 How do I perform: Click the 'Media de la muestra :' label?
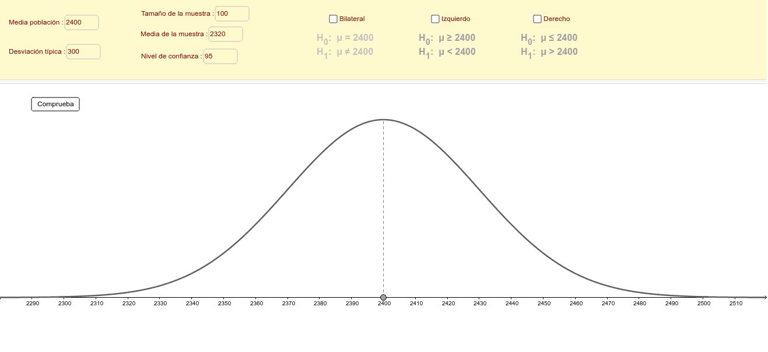click(x=174, y=34)
